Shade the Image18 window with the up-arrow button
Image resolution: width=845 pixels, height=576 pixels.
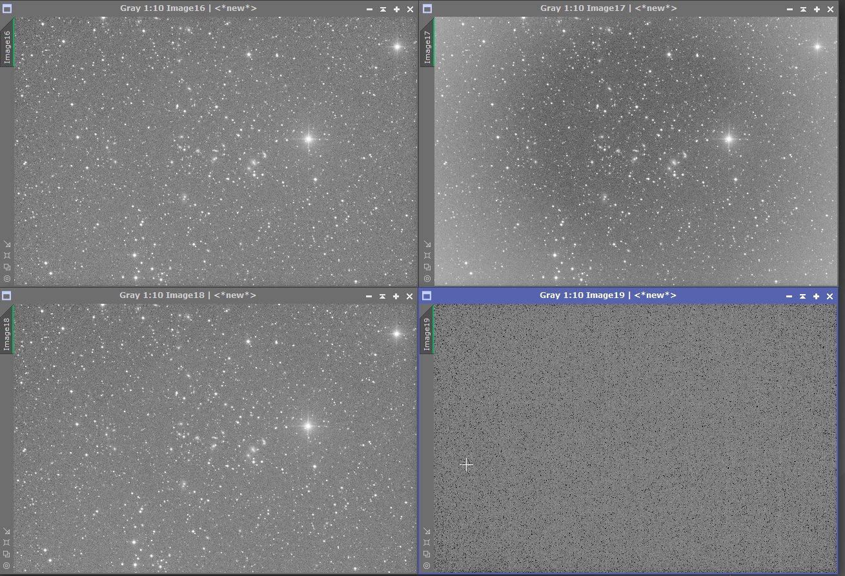383,296
